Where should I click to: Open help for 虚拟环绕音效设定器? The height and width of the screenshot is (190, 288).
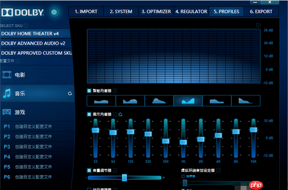[218, 170]
